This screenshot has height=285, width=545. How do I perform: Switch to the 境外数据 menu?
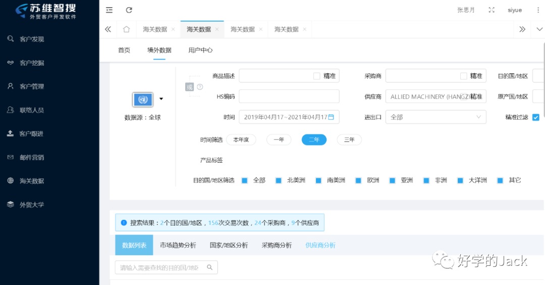pyautogui.click(x=159, y=50)
